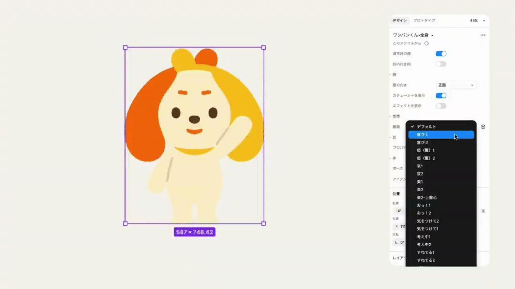Pick 哀1 from the expression list

pyautogui.click(x=441, y=166)
